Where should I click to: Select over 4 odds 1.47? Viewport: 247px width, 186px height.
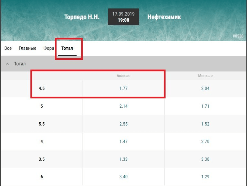pos(123,141)
